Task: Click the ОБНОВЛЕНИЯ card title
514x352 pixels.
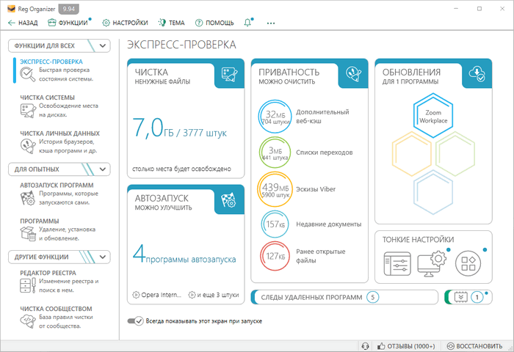Action: pyautogui.click(x=411, y=72)
